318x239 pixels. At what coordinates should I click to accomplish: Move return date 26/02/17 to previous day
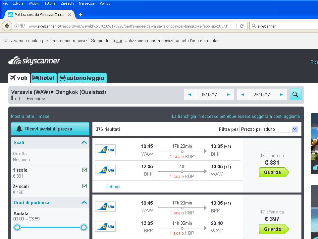tap(242, 95)
